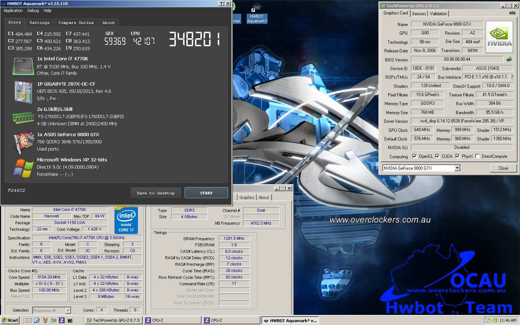Open the Processor #1 selection dropdown in CPU-Z
Image resolution: width=520 pixels, height=325 pixels.
[x=68, y=311]
